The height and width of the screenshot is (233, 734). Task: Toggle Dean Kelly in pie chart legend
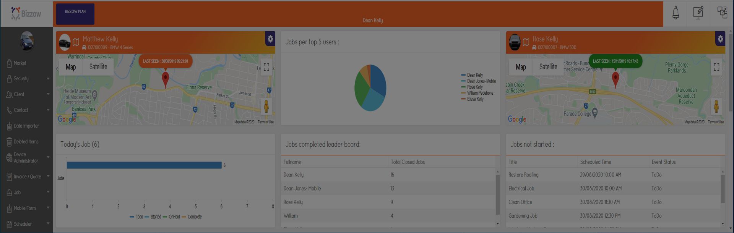coord(472,75)
